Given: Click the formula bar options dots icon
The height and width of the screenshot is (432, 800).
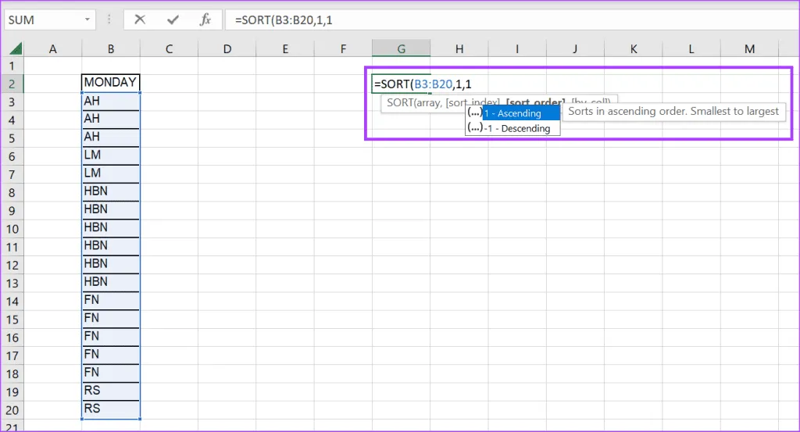Looking at the screenshot, I should click(x=109, y=20).
